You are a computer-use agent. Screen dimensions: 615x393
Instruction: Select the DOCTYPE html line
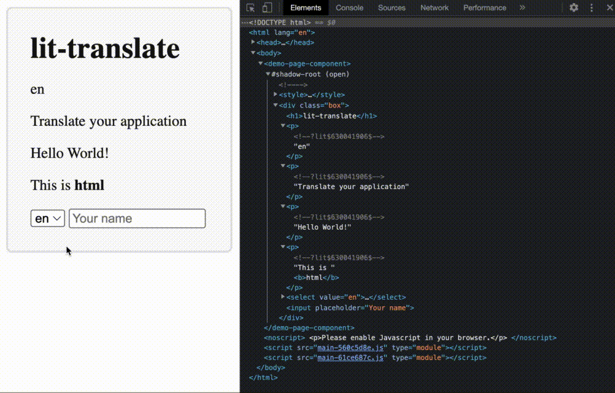click(x=280, y=22)
